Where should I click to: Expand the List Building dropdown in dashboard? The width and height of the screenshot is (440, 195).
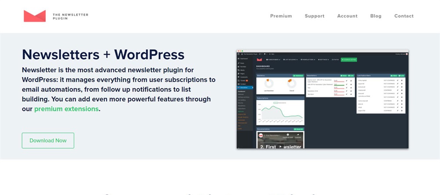(290, 59)
